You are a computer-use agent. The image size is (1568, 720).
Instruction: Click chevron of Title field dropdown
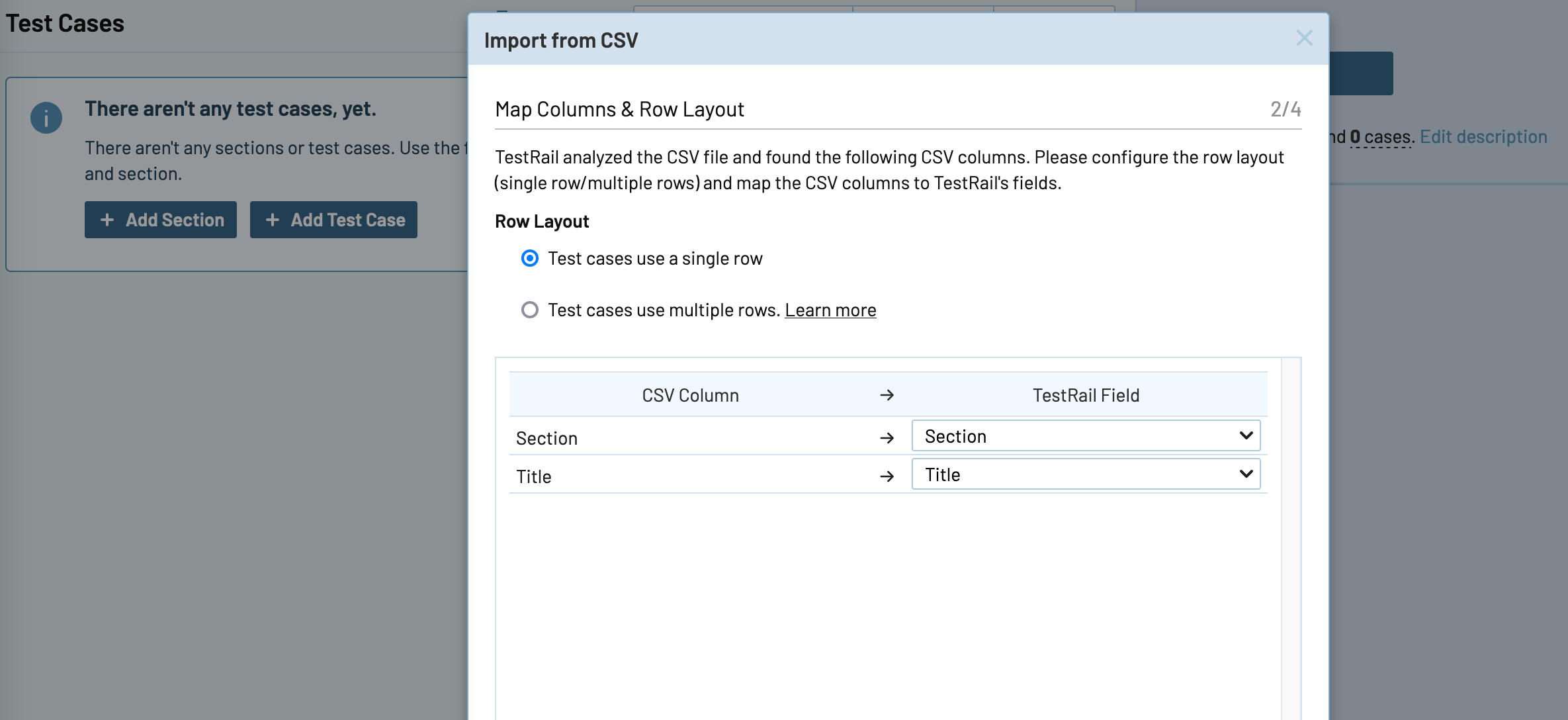(1246, 474)
